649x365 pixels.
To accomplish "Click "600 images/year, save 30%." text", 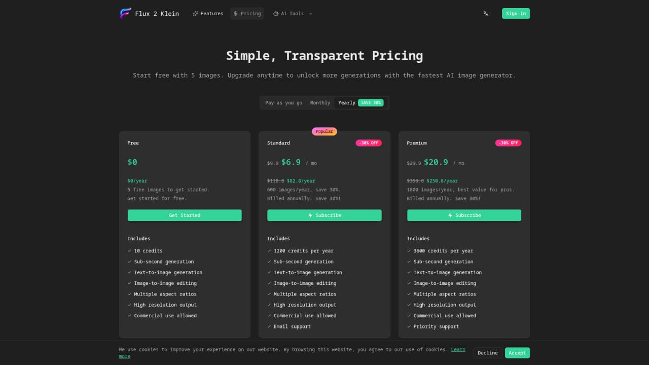I will (304, 190).
